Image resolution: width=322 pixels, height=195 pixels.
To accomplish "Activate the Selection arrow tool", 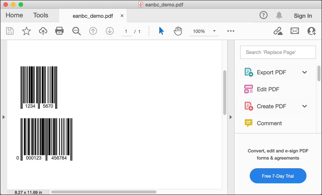I will pyautogui.click(x=161, y=31).
